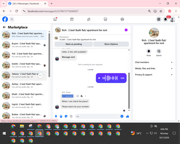Click message 'Please send me your number'
This screenshot has width=180, height=144.
pyautogui.click(x=75, y=107)
